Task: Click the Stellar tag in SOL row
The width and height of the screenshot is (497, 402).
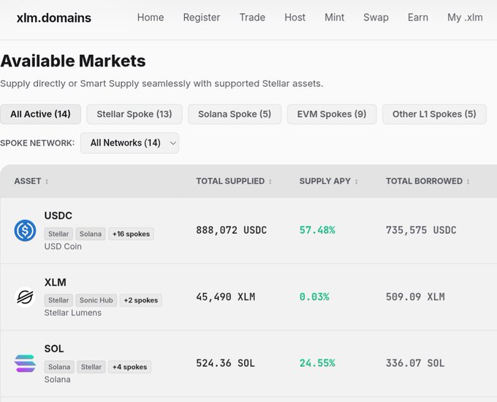Action: [91, 367]
